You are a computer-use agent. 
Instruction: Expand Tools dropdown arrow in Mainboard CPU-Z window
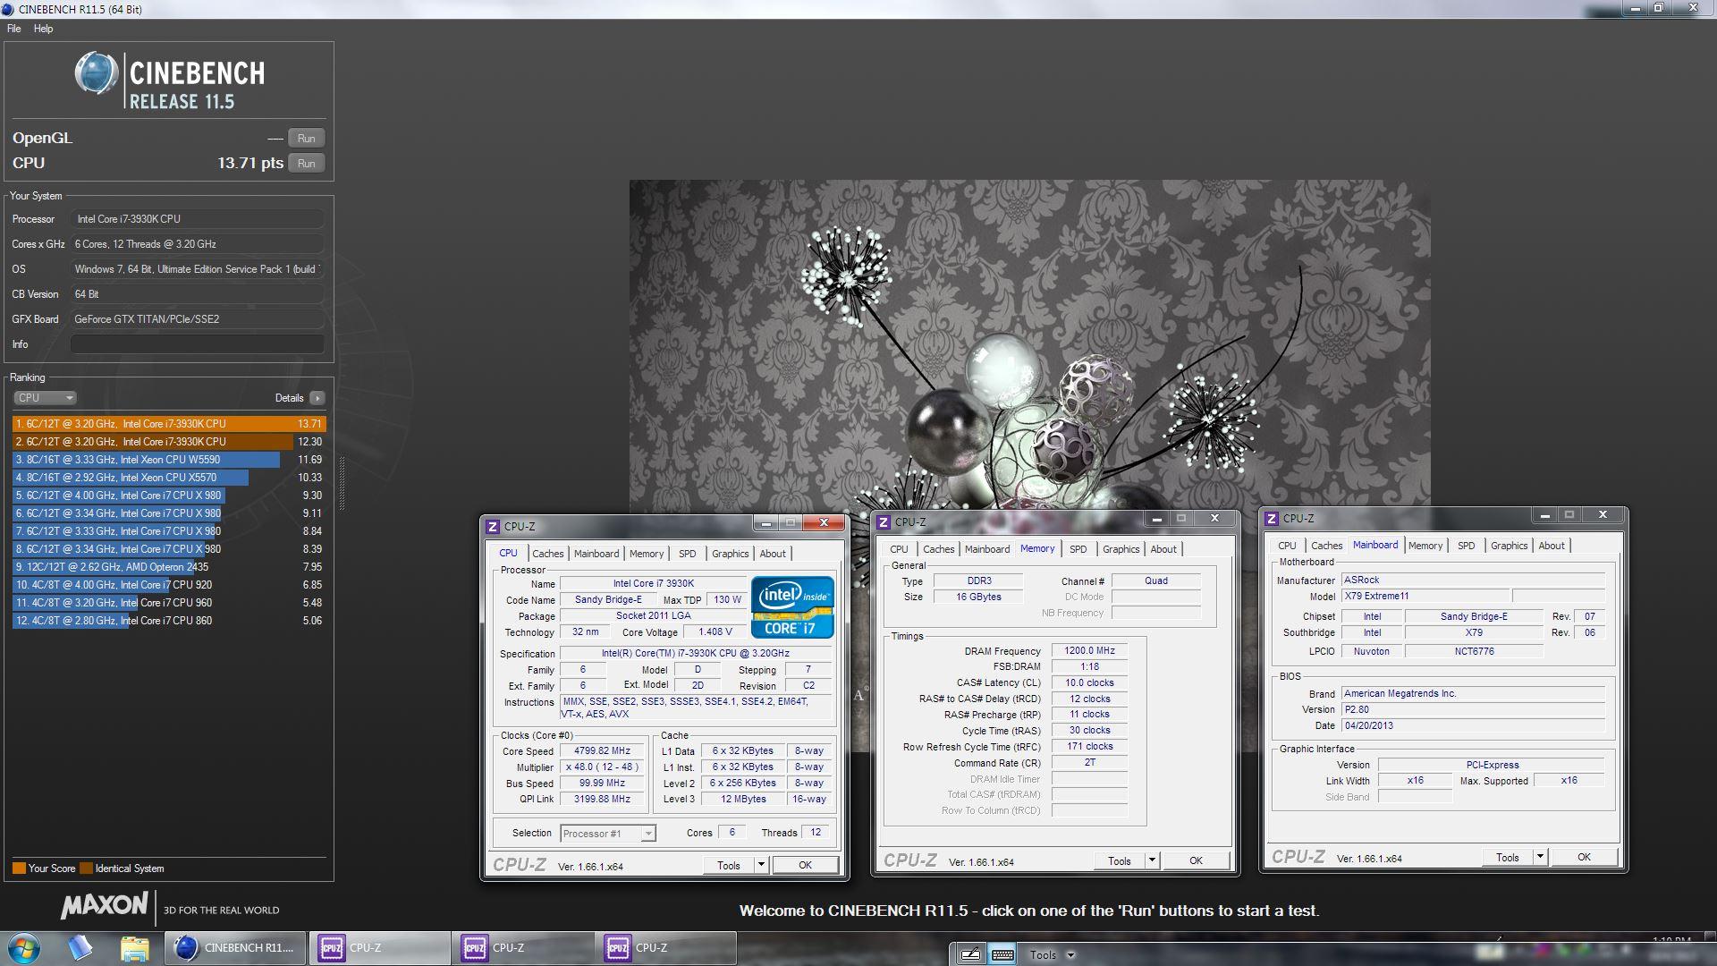1540,858
